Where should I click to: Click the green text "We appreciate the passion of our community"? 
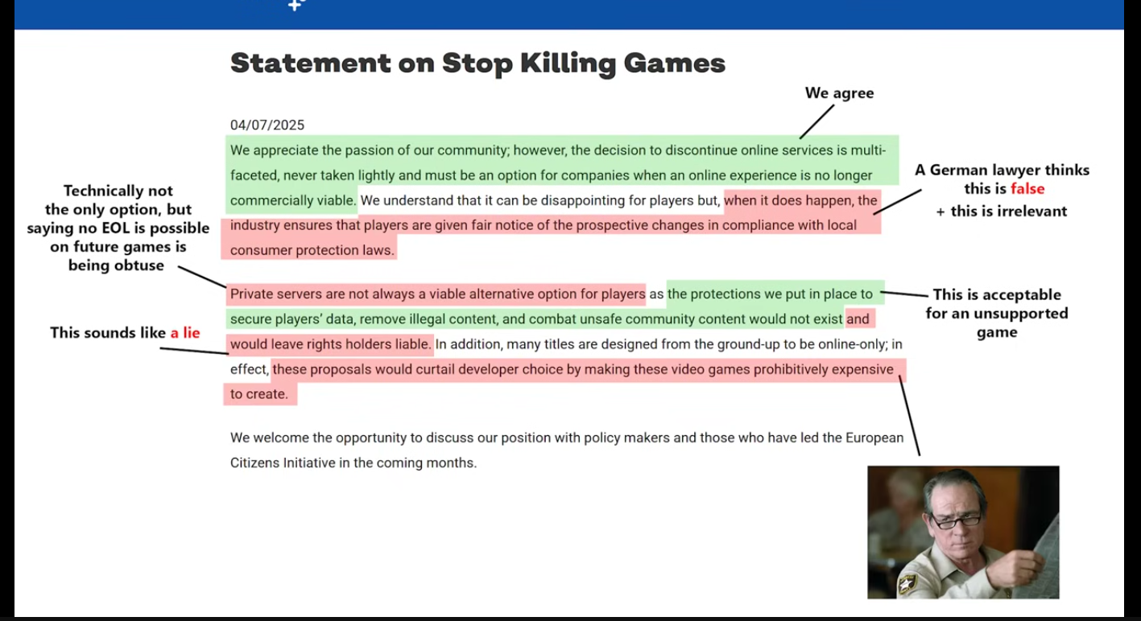pyautogui.click(x=368, y=150)
